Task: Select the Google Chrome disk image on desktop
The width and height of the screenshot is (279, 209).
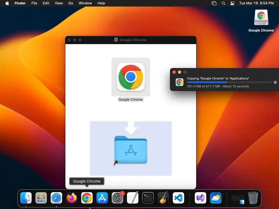Action: point(261,17)
